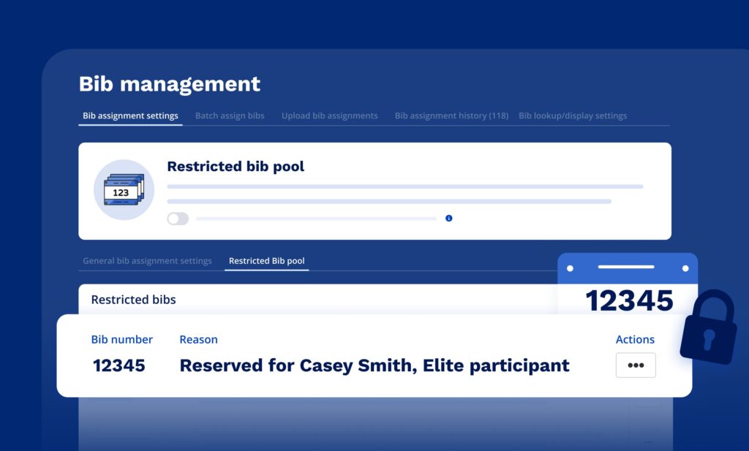Switch to General bib assignment settings sub-tab

click(147, 261)
